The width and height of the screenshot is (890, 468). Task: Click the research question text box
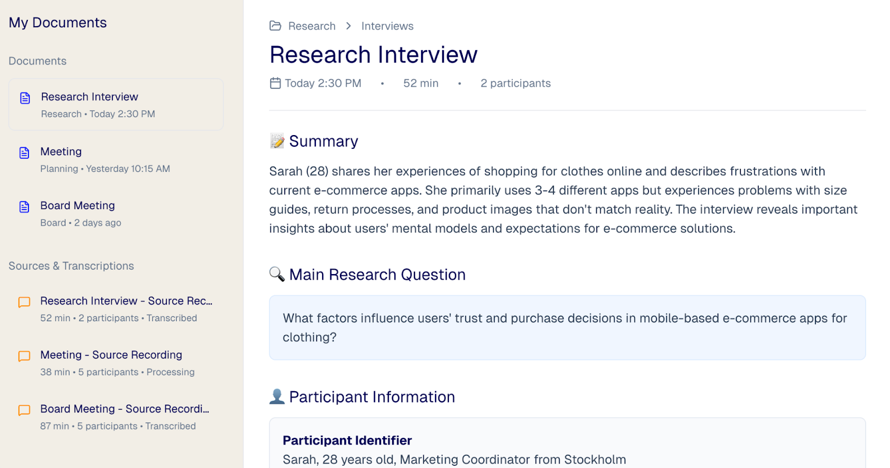tap(567, 328)
